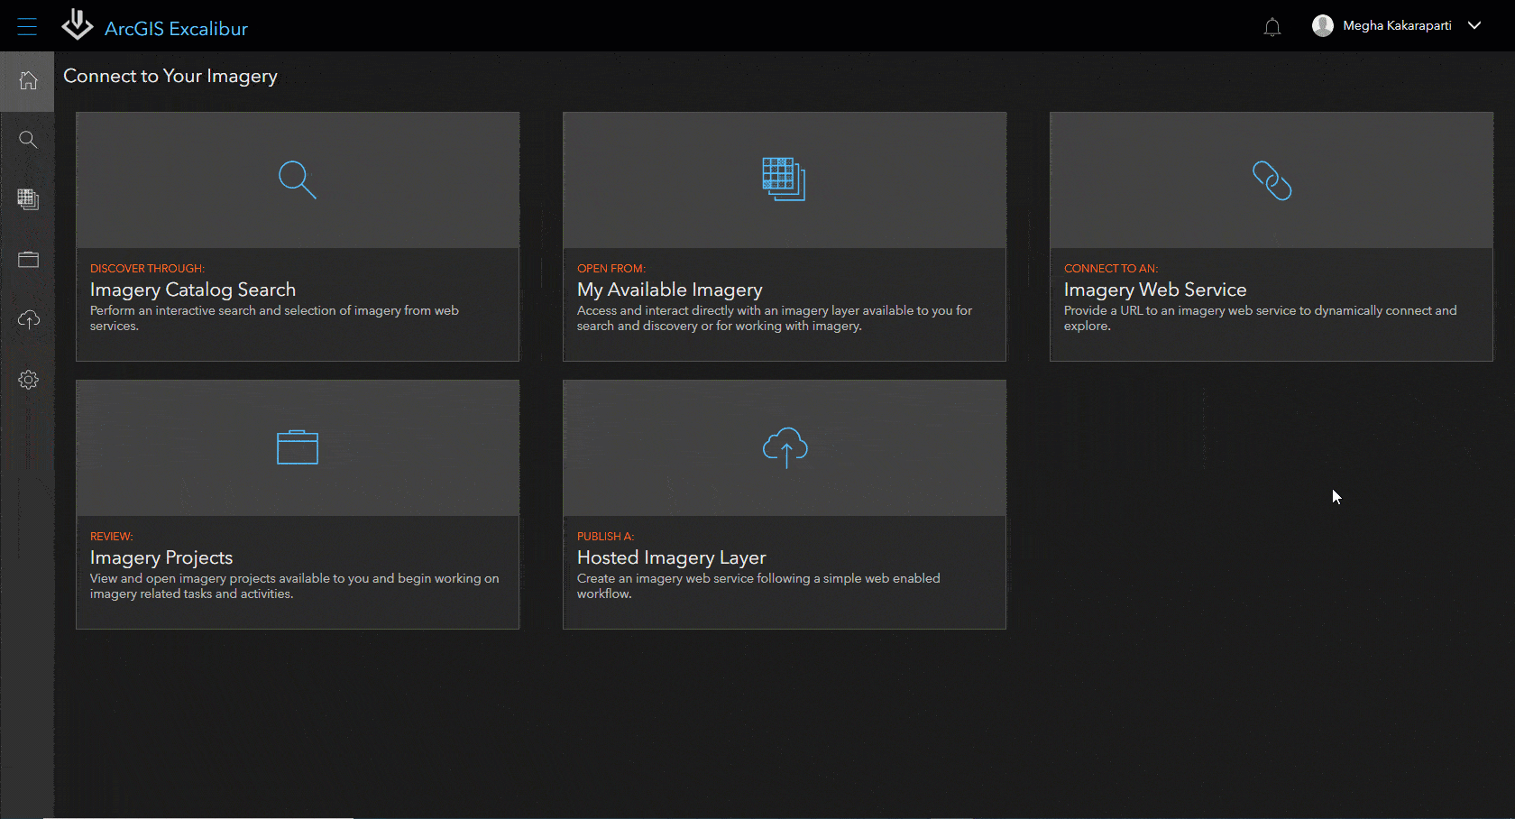Open the My Available Imagery title
The width and height of the screenshot is (1515, 819).
pos(670,290)
